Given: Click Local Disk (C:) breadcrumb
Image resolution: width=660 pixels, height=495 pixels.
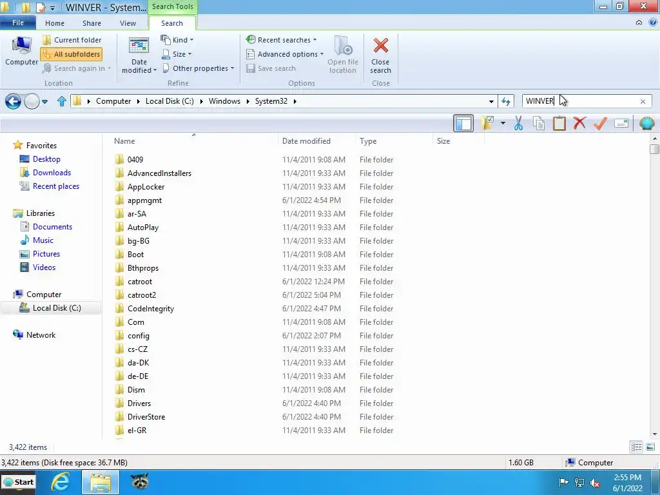Looking at the screenshot, I should [170, 101].
